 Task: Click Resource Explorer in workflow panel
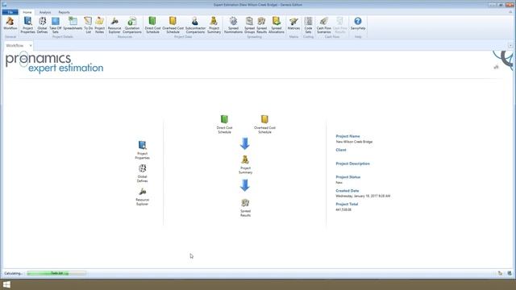tap(142, 197)
